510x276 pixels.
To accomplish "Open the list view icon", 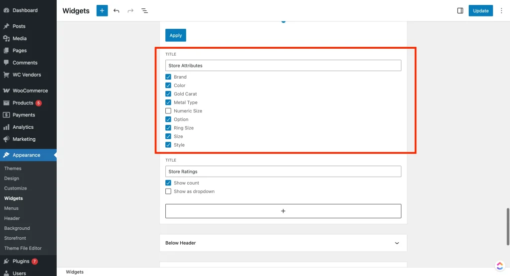I will point(144,10).
